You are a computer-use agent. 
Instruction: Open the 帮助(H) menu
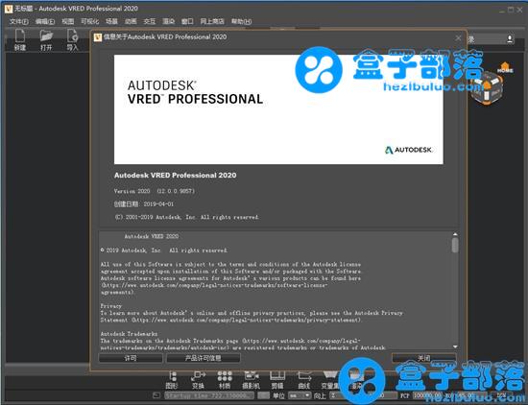click(x=241, y=21)
